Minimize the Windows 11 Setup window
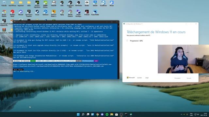Screen dimensions: 209x117 coord(186,24)
